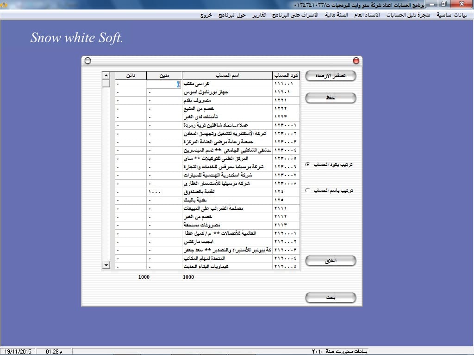Open the السنة مالية menu
This screenshot has width=474, height=355.
(336, 15)
